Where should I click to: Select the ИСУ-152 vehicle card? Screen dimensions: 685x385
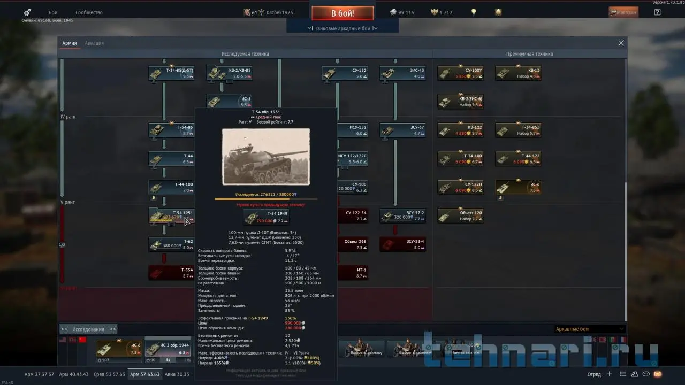tap(353, 130)
